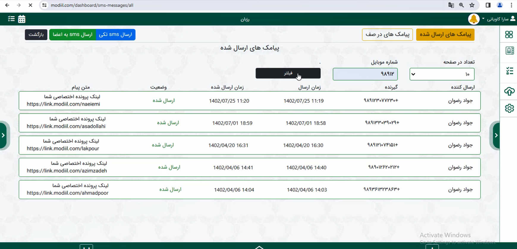Focus the شماره موبایل input field
This screenshot has height=249, width=517.
tap(365, 74)
